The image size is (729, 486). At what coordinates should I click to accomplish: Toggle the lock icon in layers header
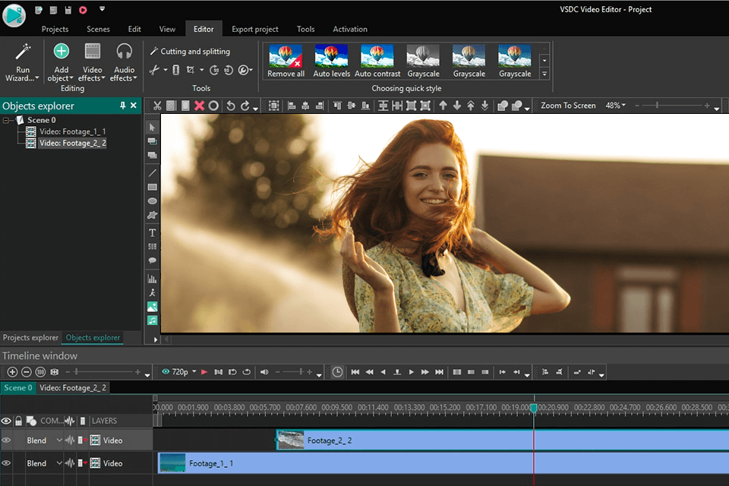18,421
